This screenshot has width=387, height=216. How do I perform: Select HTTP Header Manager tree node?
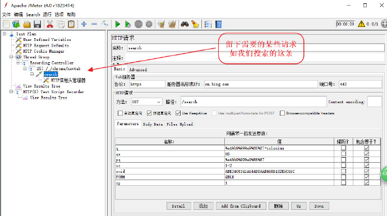coord(68,80)
